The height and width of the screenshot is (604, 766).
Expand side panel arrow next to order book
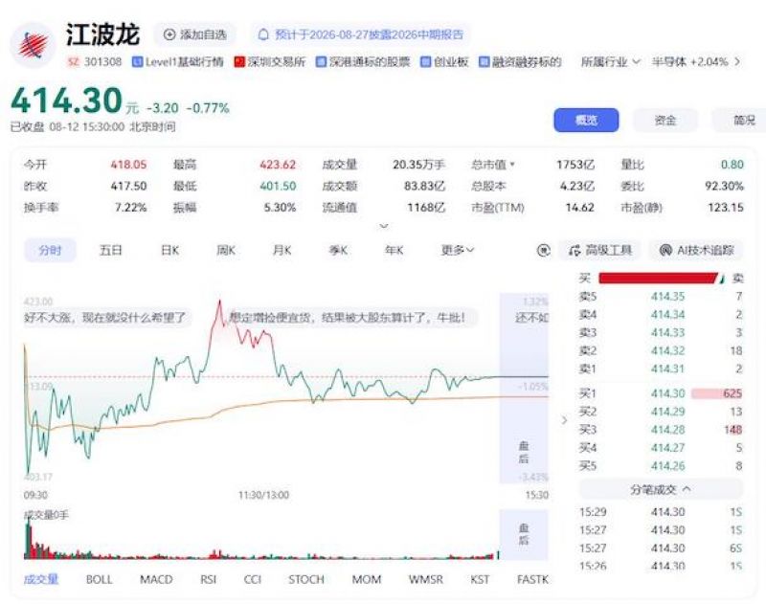[564, 420]
